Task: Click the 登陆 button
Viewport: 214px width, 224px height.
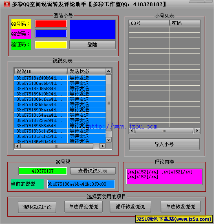Action: click(x=93, y=45)
